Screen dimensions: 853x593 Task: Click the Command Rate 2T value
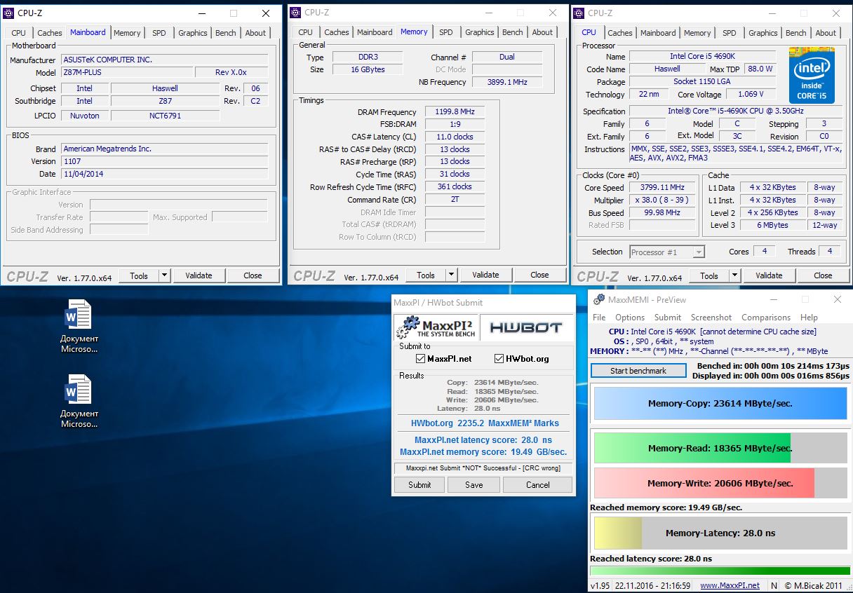(x=455, y=199)
